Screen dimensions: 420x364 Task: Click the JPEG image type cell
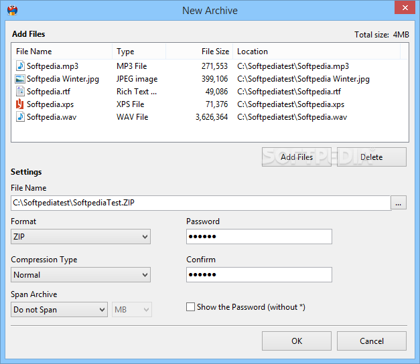pos(137,79)
